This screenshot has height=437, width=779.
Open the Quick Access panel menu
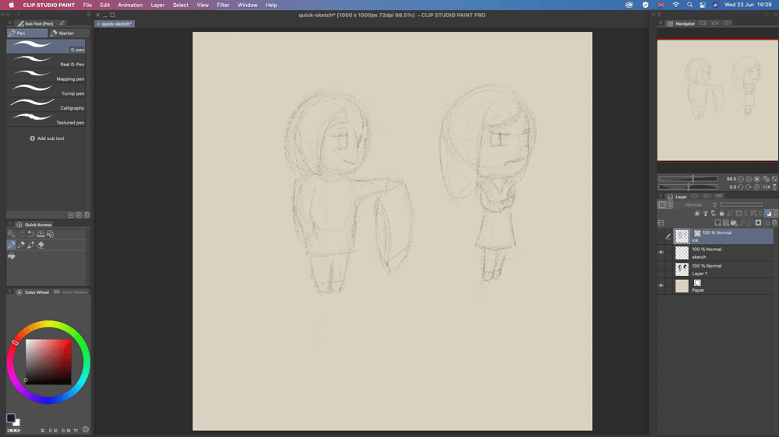[x=9, y=225]
